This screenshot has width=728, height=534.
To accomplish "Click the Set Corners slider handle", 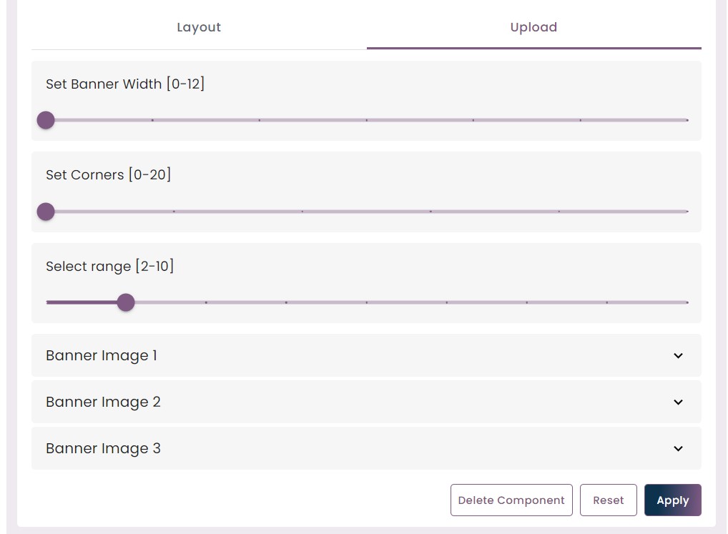I will click(46, 212).
